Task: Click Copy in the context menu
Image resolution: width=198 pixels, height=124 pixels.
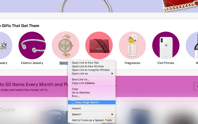Action: tap(92, 89)
